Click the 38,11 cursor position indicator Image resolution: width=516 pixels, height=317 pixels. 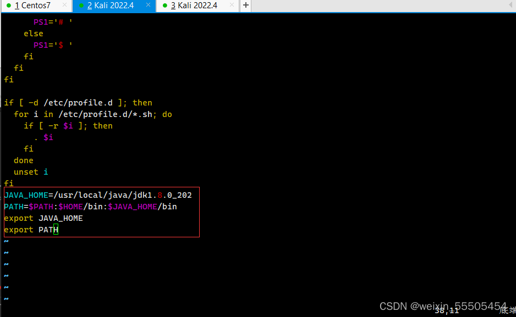pos(448,310)
